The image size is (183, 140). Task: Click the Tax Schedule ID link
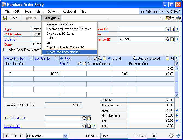click(15, 118)
